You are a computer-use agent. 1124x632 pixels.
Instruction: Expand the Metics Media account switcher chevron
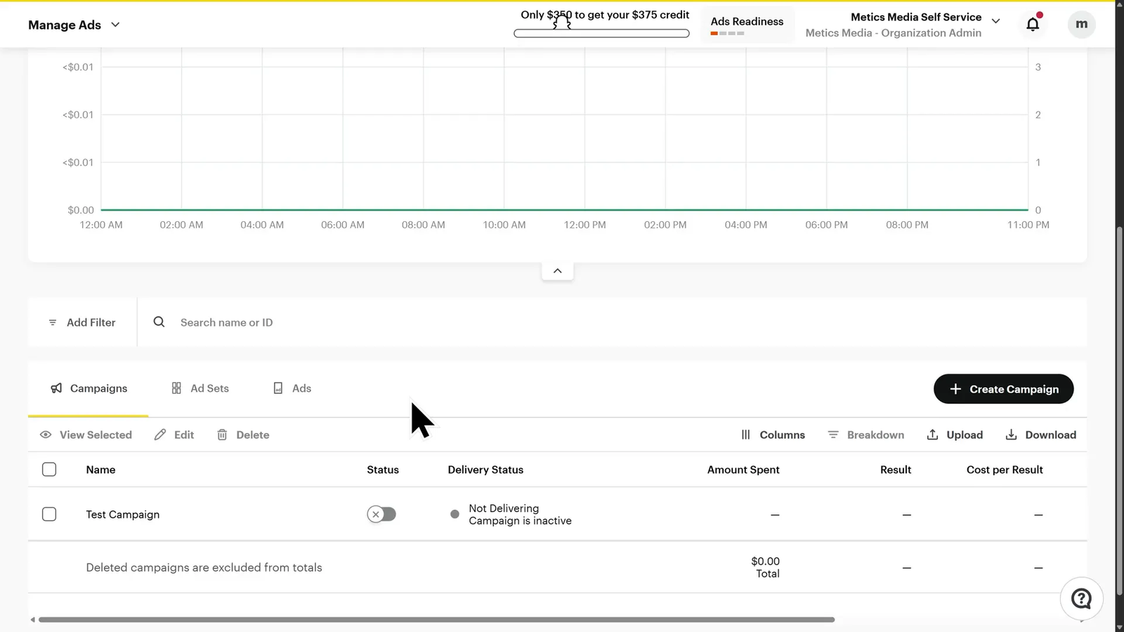coord(995,21)
